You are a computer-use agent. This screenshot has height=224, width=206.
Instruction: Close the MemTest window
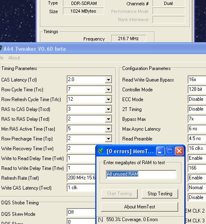[x=179, y=151]
